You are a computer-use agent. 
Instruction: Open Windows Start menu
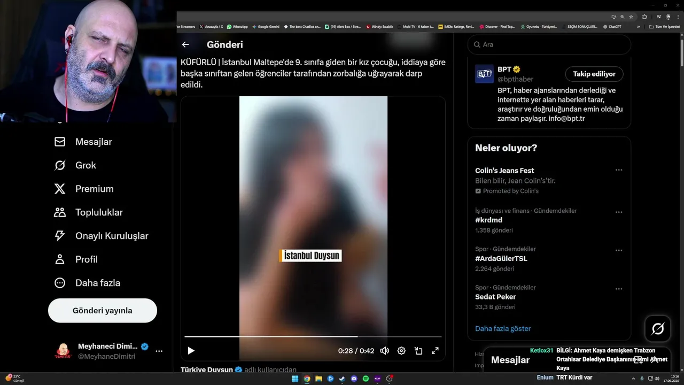point(295,379)
